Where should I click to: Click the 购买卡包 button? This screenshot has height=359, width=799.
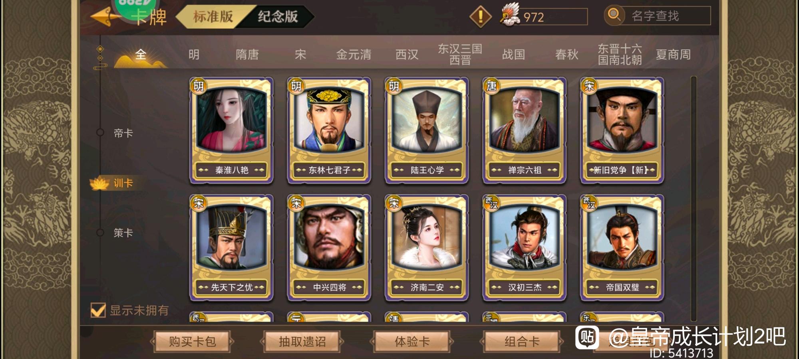tap(192, 342)
